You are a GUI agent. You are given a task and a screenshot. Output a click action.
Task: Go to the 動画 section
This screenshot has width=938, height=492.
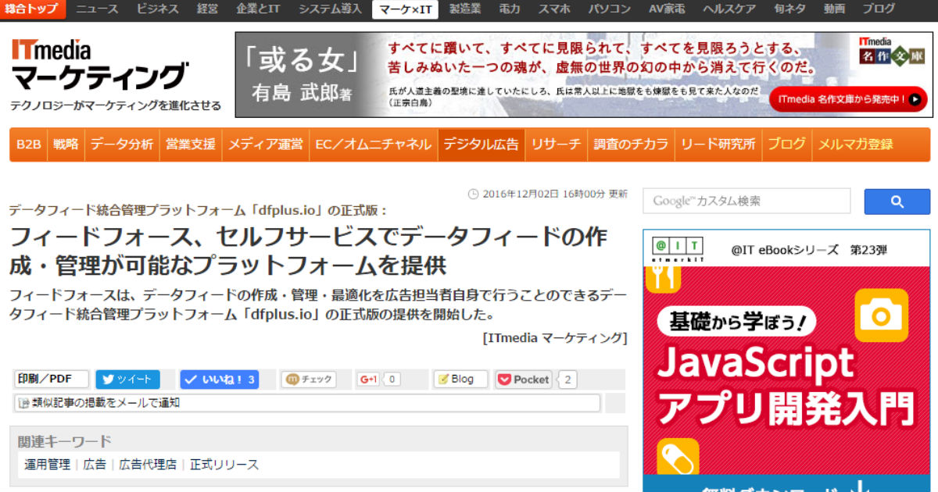point(834,9)
